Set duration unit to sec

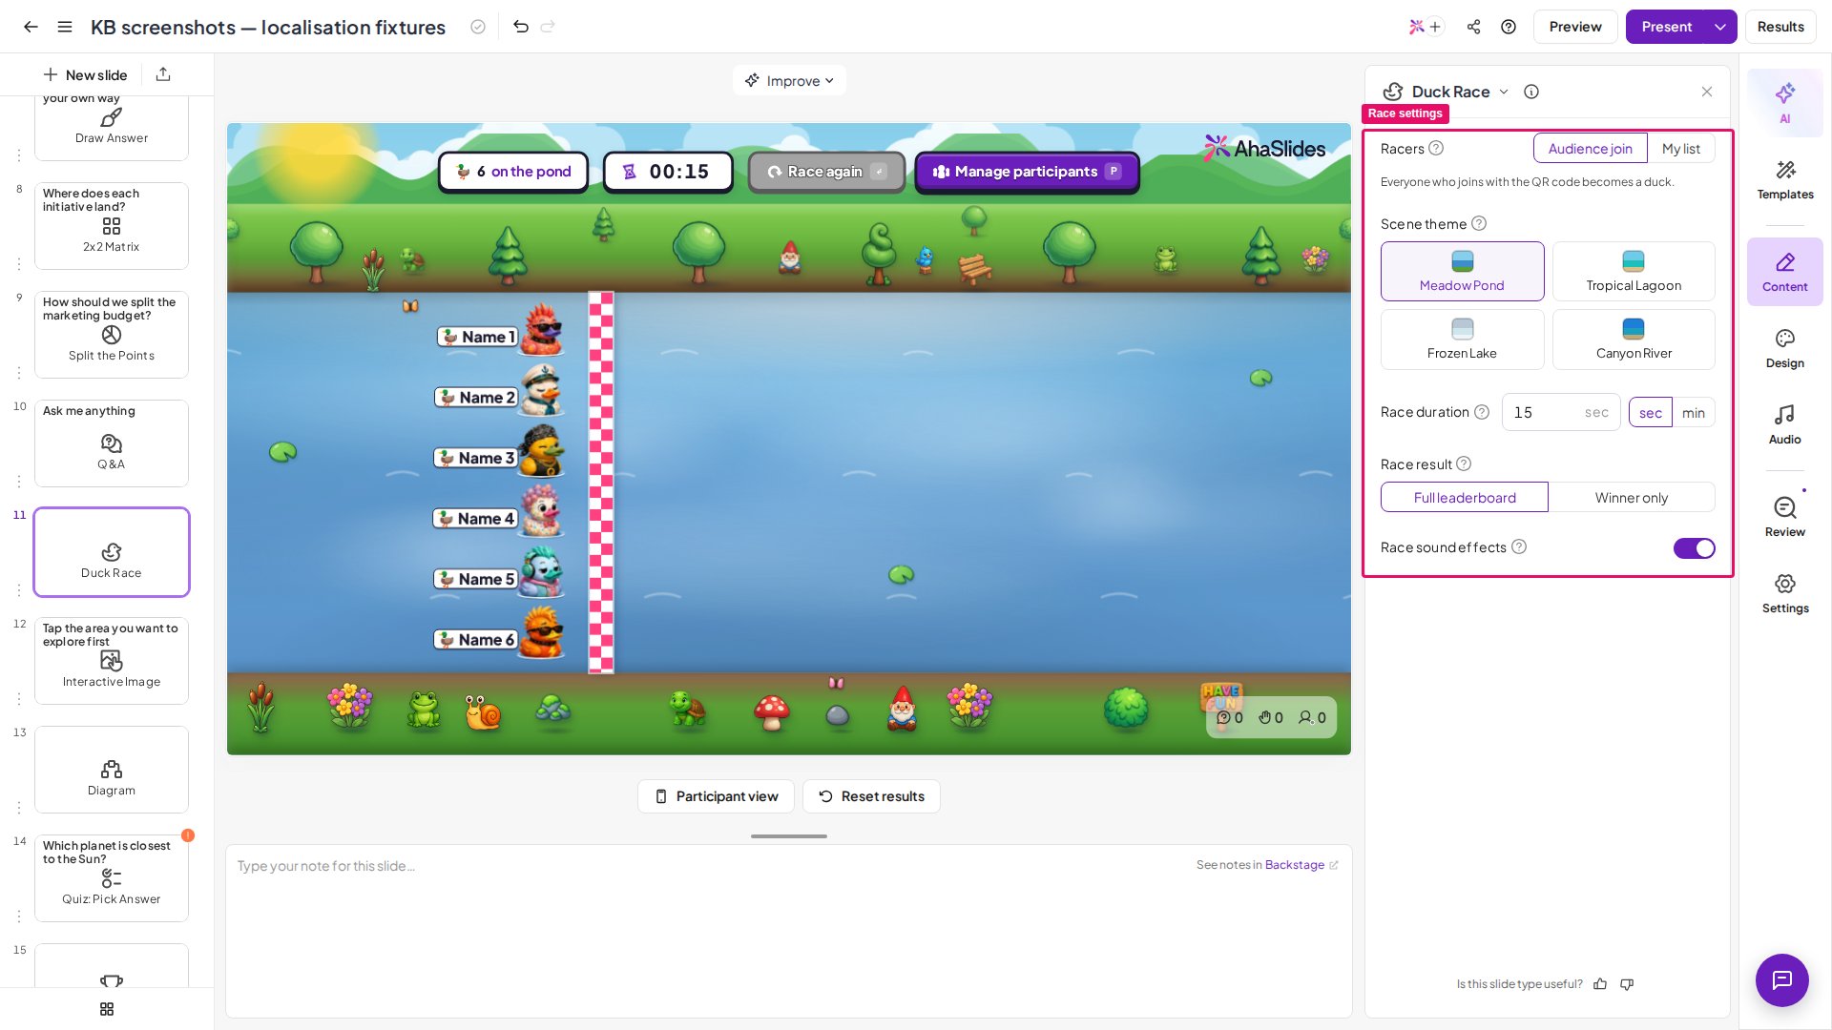(x=1651, y=413)
